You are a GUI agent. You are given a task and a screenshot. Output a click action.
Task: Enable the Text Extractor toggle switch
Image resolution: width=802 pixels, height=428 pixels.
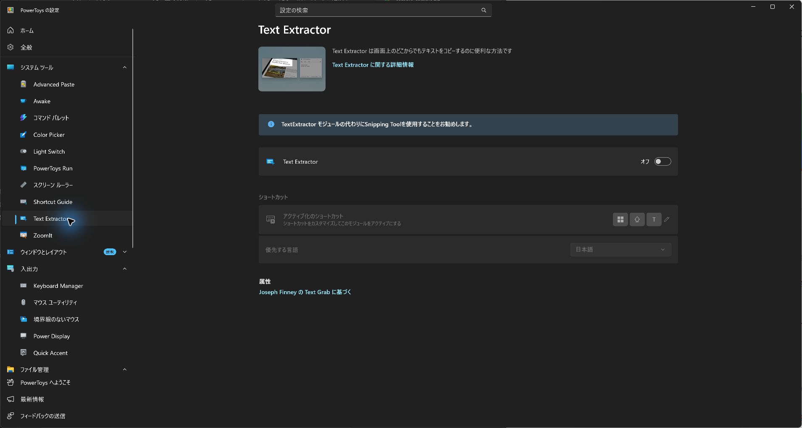click(663, 162)
